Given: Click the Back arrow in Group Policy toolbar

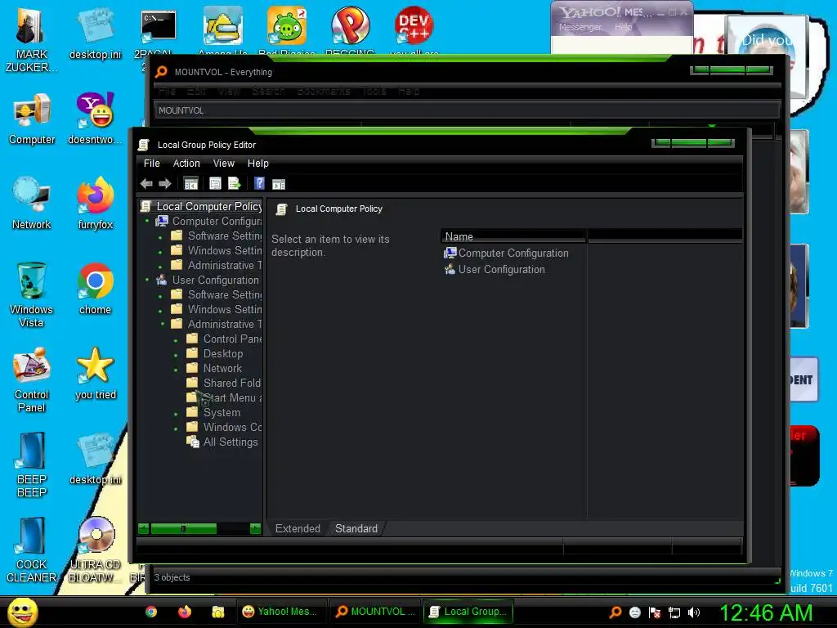Looking at the screenshot, I should [146, 184].
